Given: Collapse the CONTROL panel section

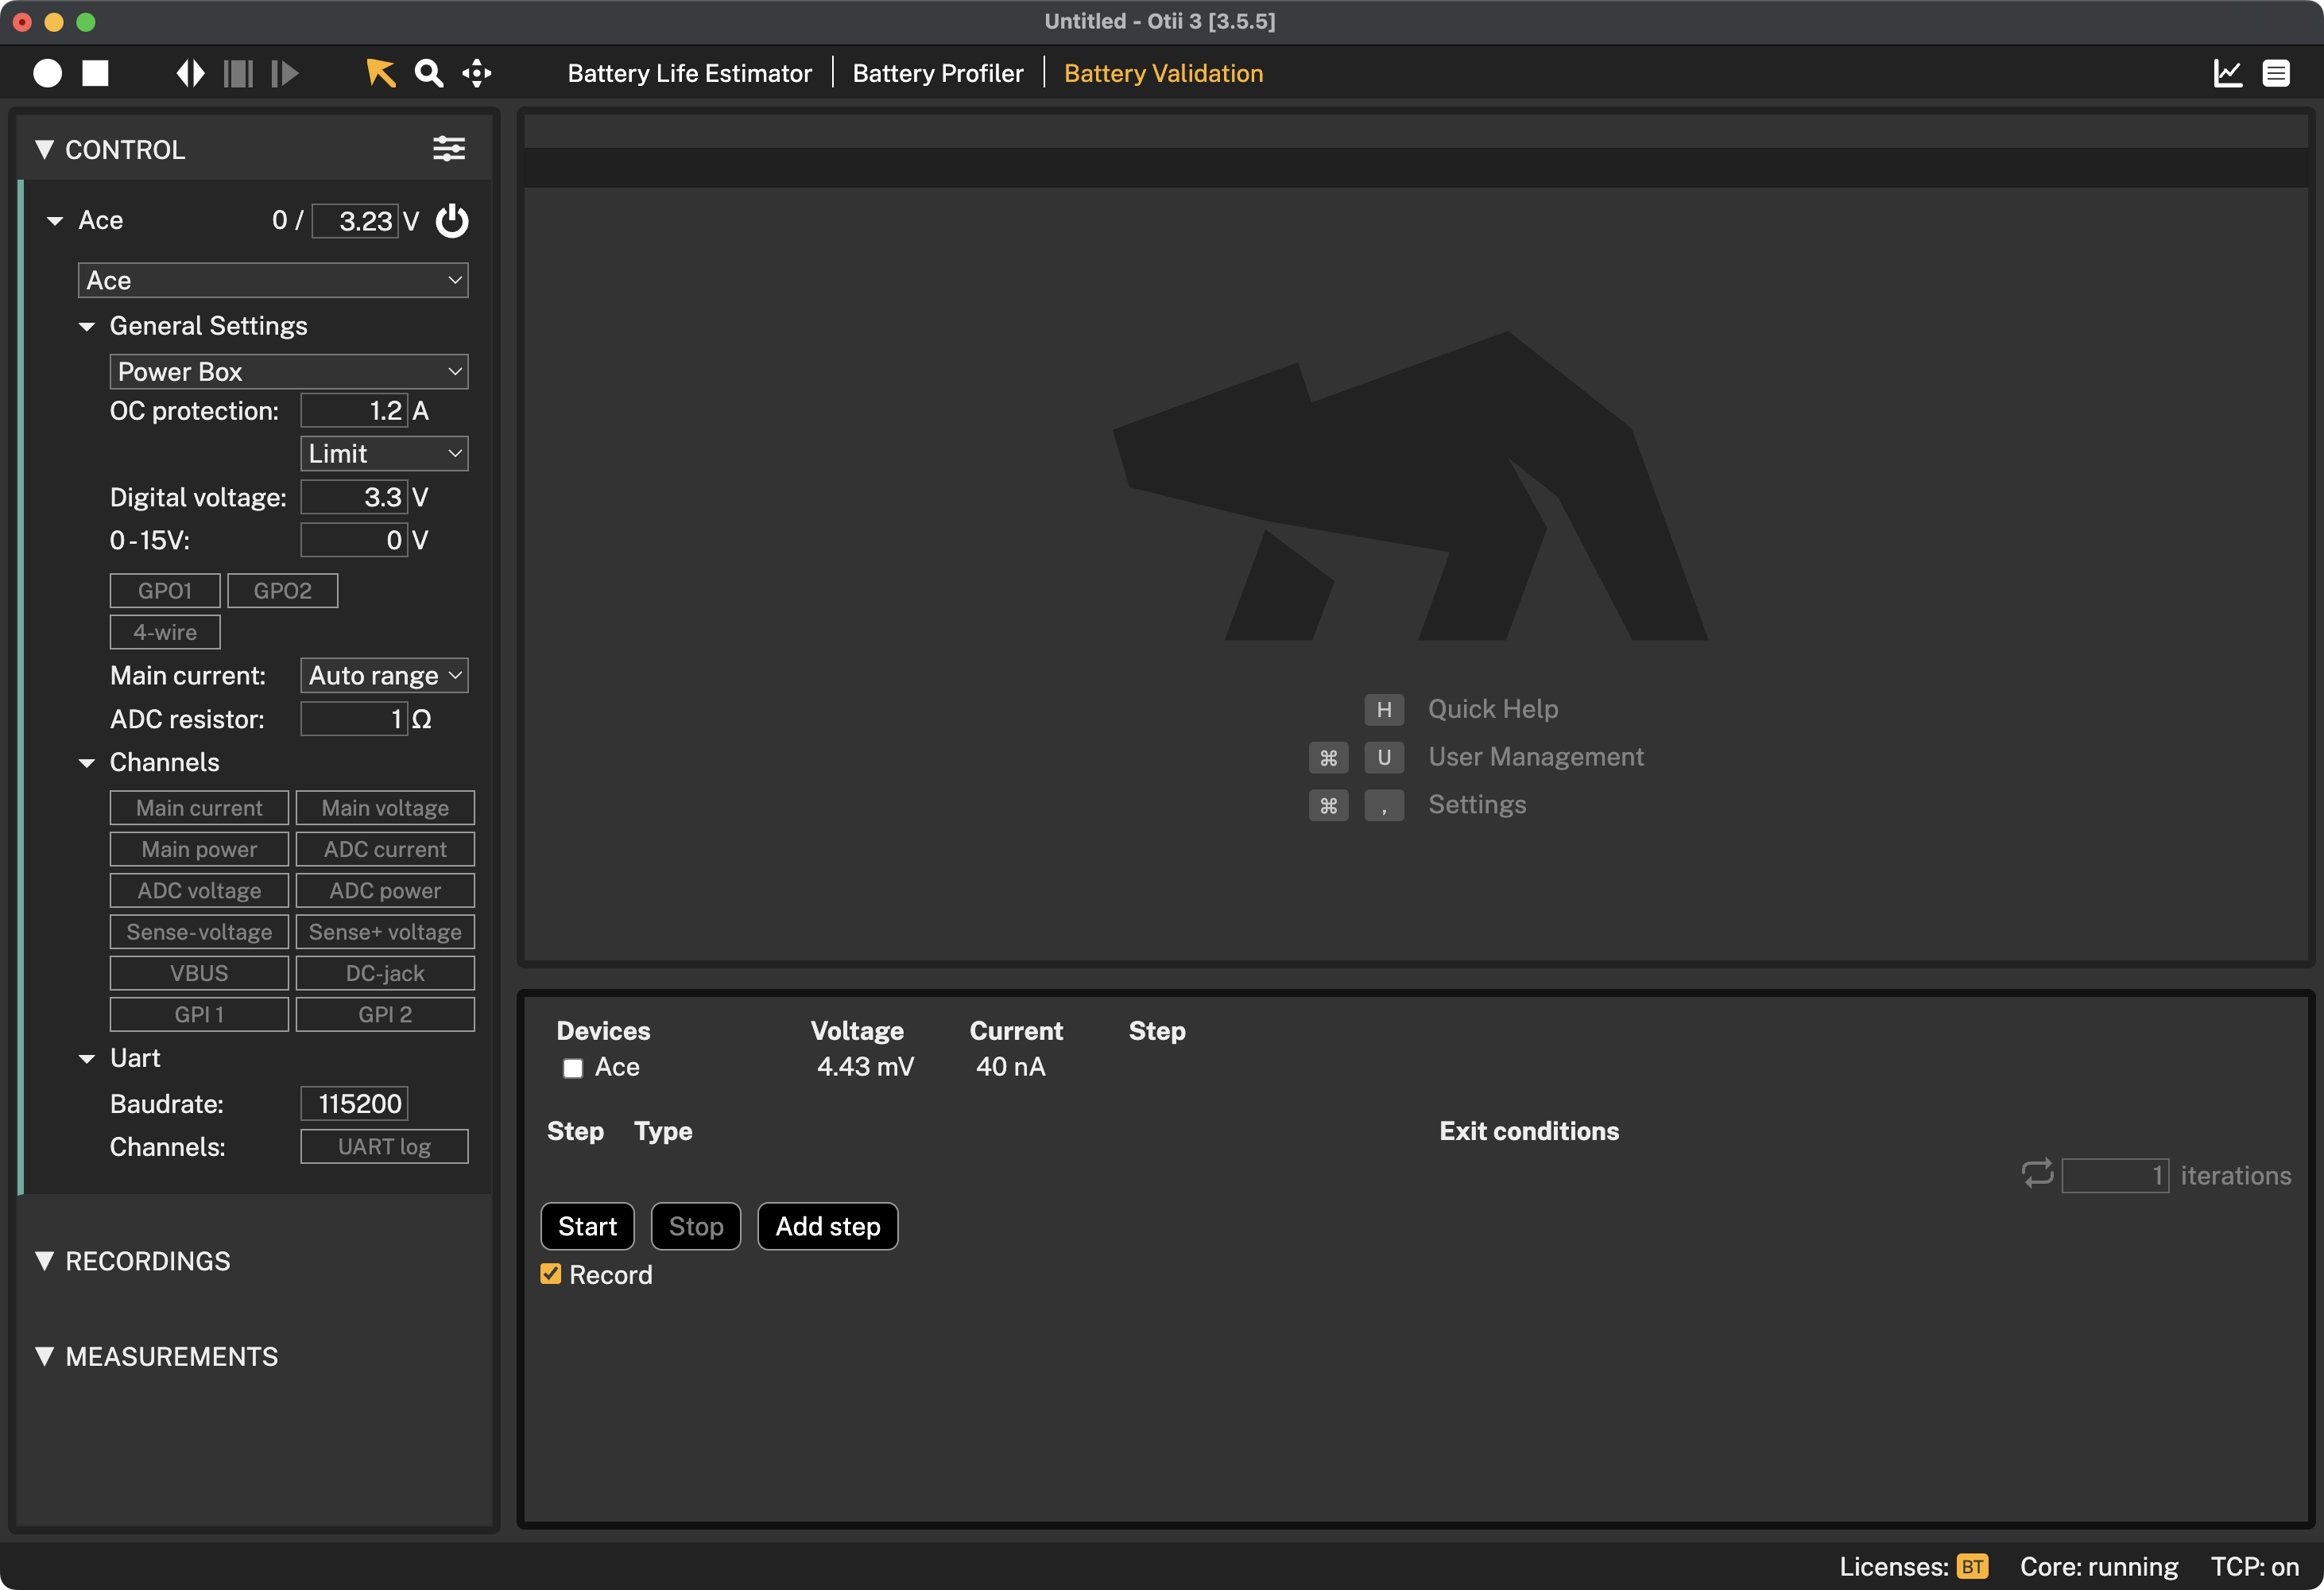Looking at the screenshot, I should tap(44, 149).
